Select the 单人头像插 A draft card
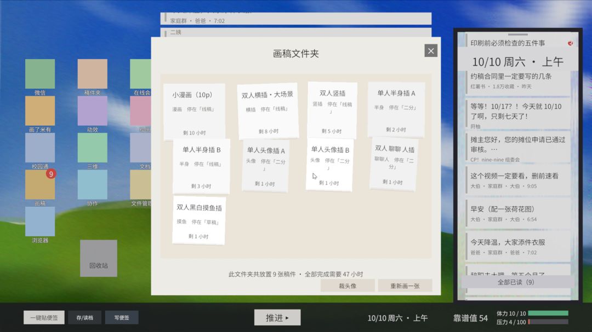The height and width of the screenshot is (332, 592). tap(265, 166)
